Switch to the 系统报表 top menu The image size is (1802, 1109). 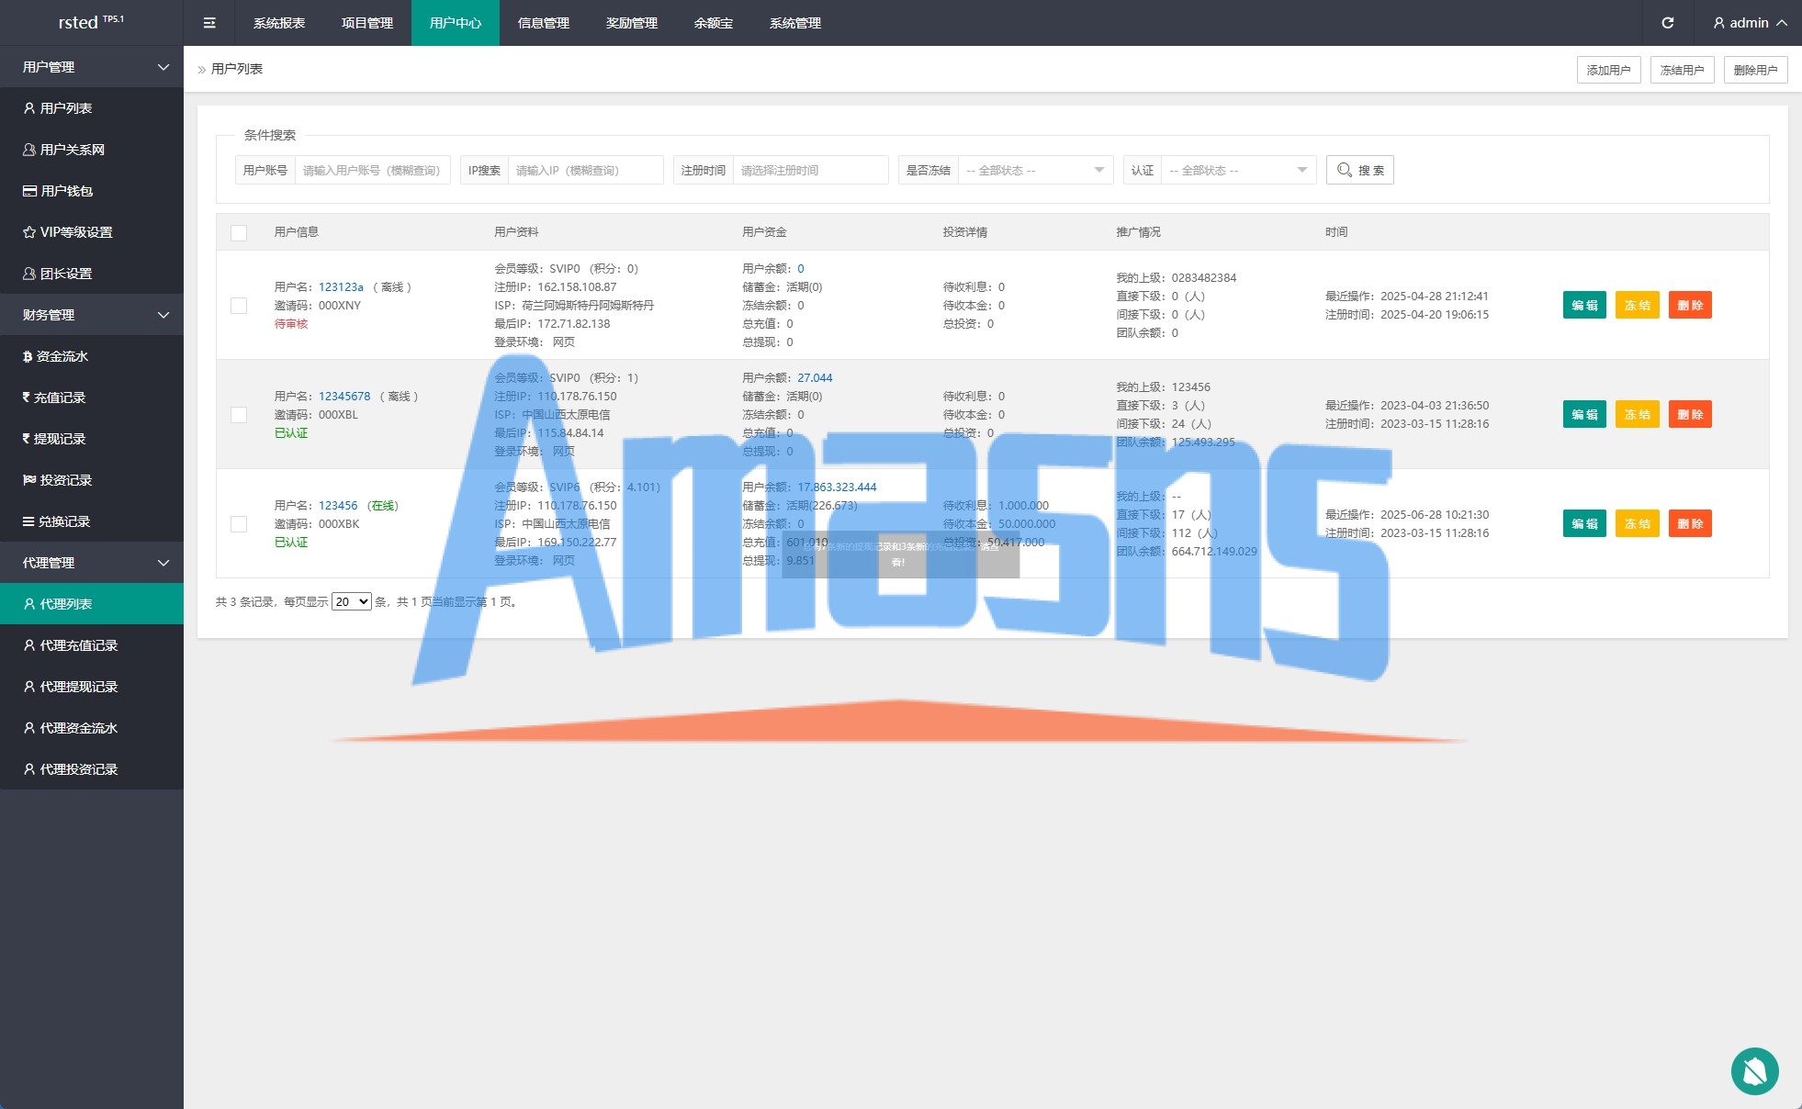(x=279, y=23)
